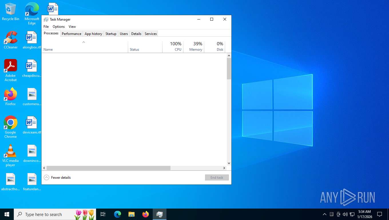Open the Recycle Bin desktop icon
The height and width of the screenshot is (220, 389).
(x=11, y=12)
